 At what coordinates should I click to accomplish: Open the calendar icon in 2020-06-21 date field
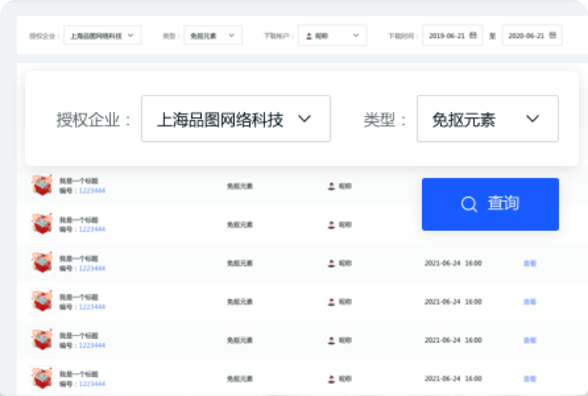pyautogui.click(x=552, y=35)
